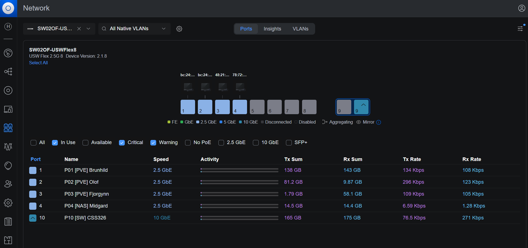Open the logs list sidebar icon
This screenshot has height=248, width=528.
pyautogui.click(x=8, y=222)
